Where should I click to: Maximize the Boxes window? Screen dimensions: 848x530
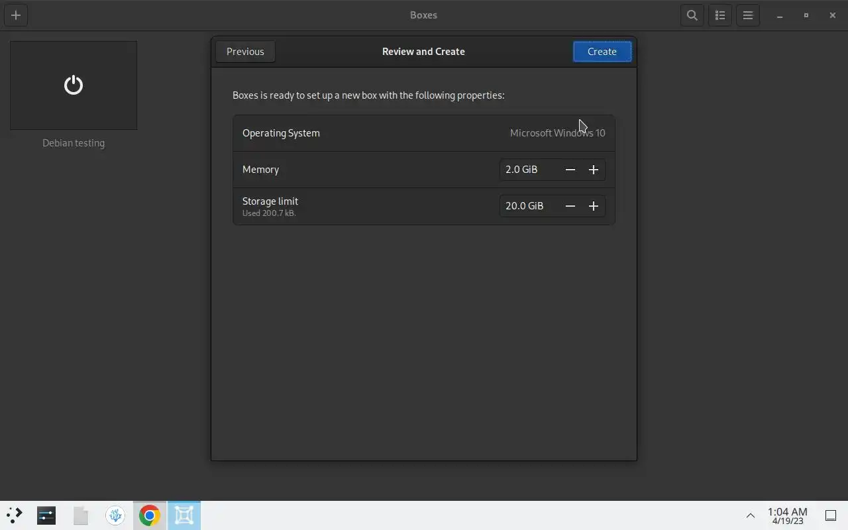806,15
